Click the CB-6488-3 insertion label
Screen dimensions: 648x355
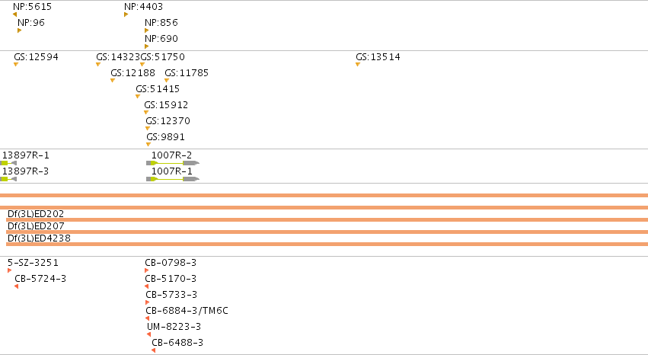point(177,343)
